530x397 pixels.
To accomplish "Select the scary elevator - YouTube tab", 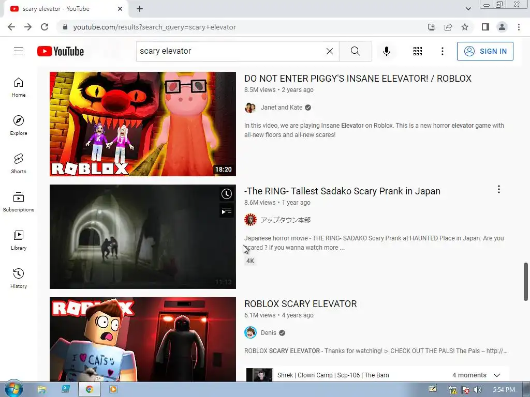I will (x=66, y=9).
